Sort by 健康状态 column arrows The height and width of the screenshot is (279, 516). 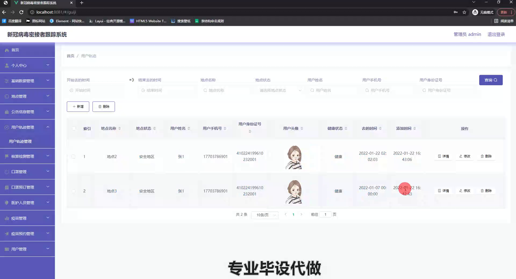[346, 129]
